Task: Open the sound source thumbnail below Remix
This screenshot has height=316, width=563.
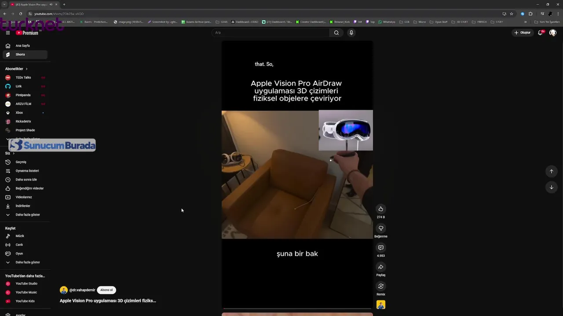Action: [x=381, y=305]
